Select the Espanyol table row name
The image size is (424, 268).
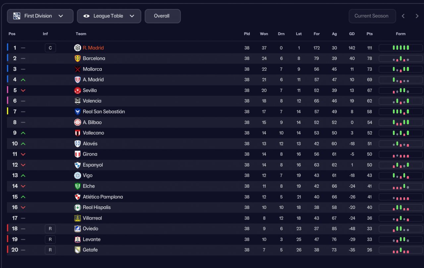(93, 165)
